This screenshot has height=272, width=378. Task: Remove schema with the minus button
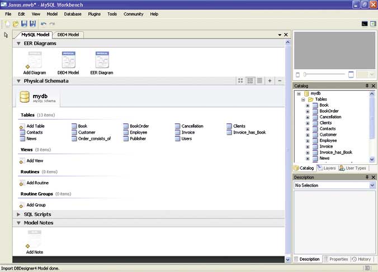coord(280,80)
